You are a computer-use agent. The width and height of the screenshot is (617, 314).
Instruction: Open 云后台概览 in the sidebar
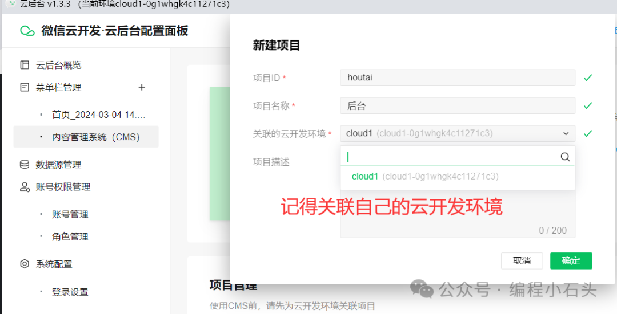[x=59, y=65]
